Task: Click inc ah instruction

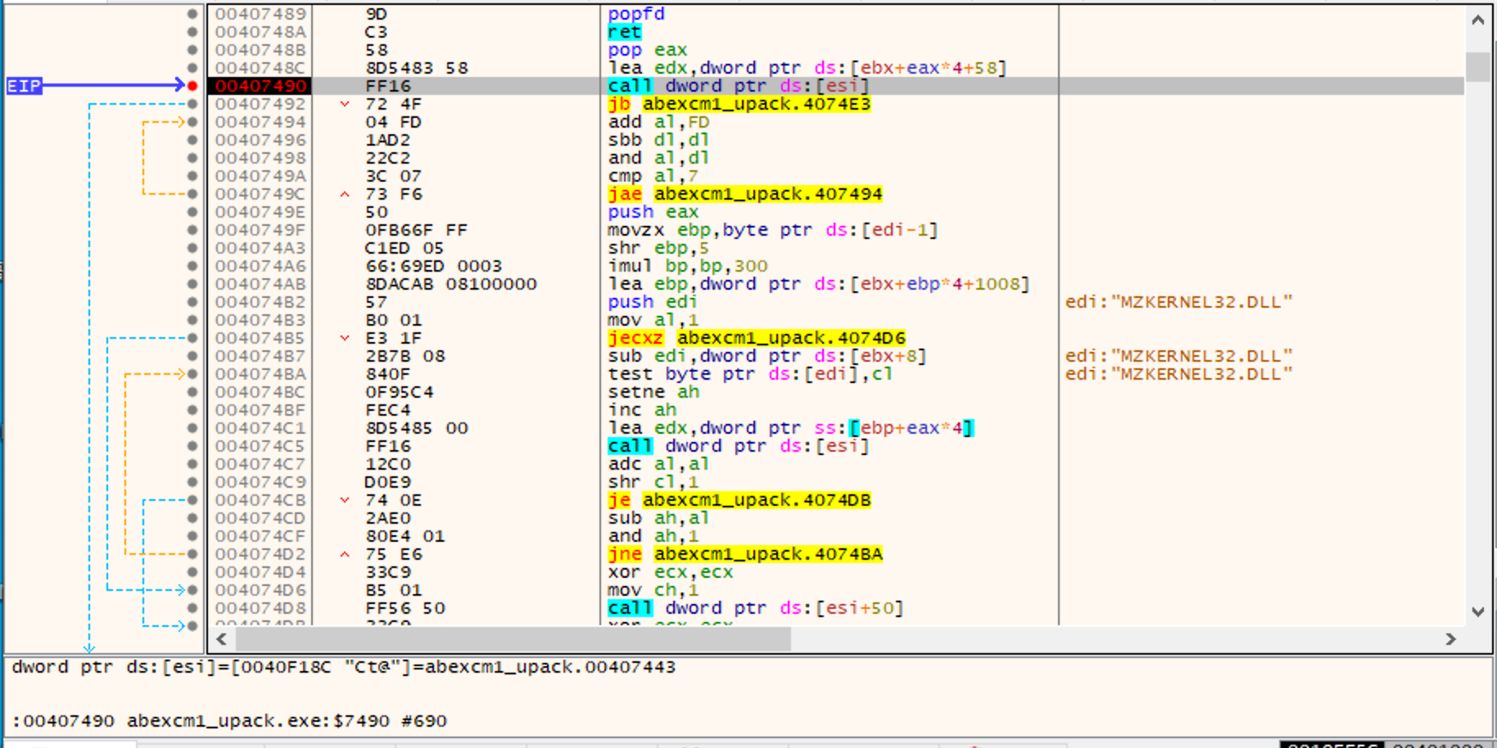Action: [x=641, y=410]
